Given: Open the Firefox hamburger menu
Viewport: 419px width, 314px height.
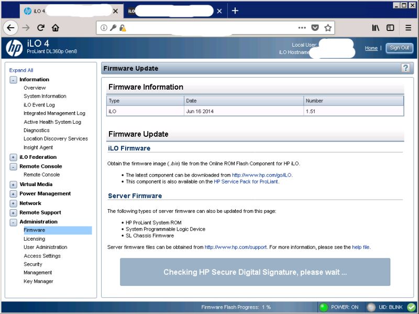Looking at the screenshot, I should [407, 27].
